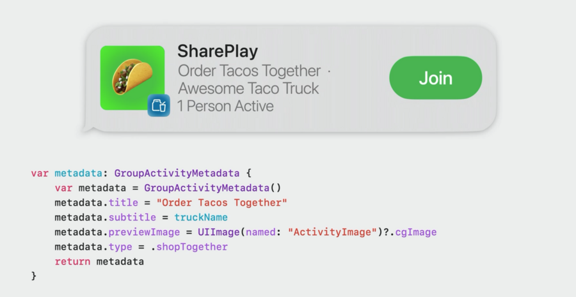
Task: Click the "Awesome Taco Truck" subtitle
Action: tap(249, 88)
